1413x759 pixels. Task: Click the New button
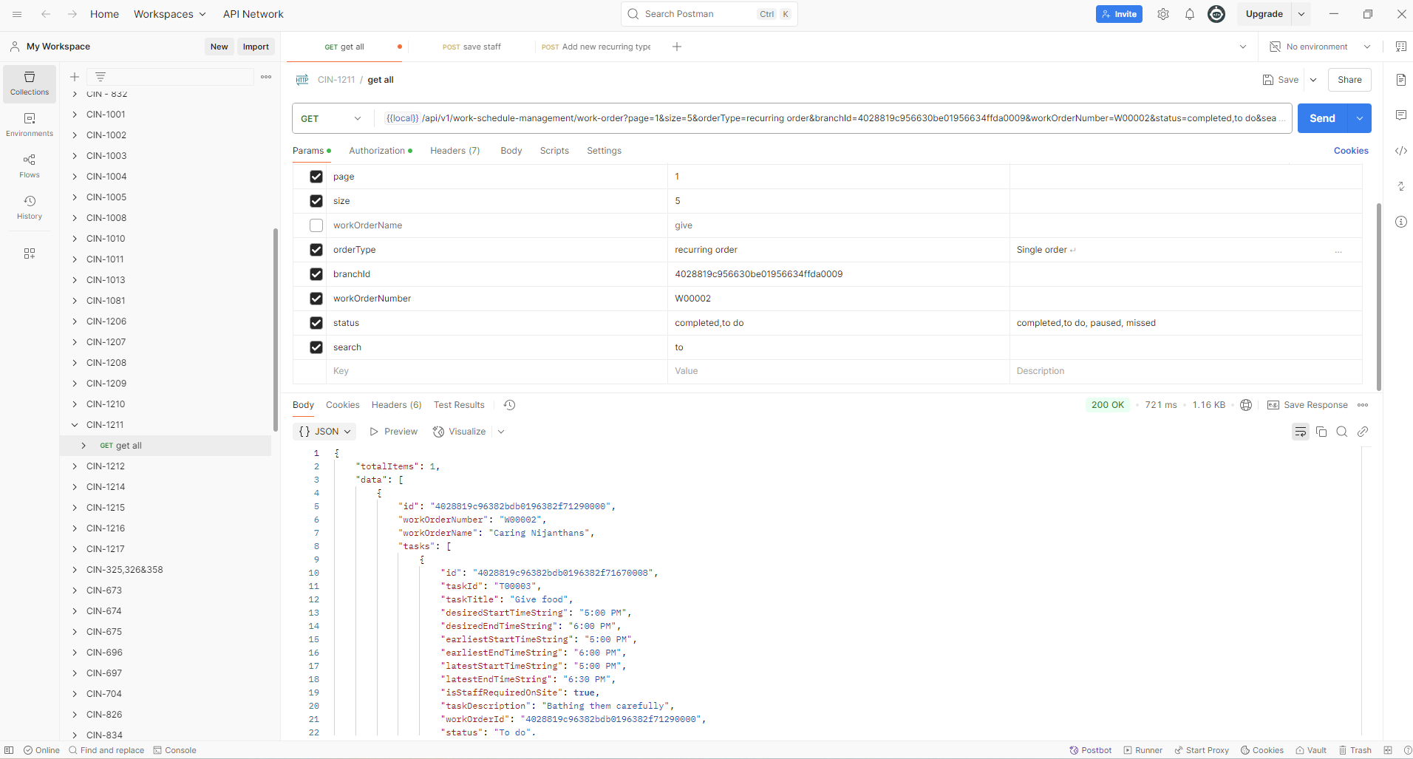[x=219, y=47]
